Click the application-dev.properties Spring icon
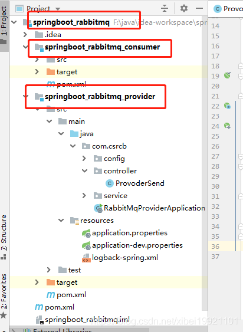 [86, 245]
